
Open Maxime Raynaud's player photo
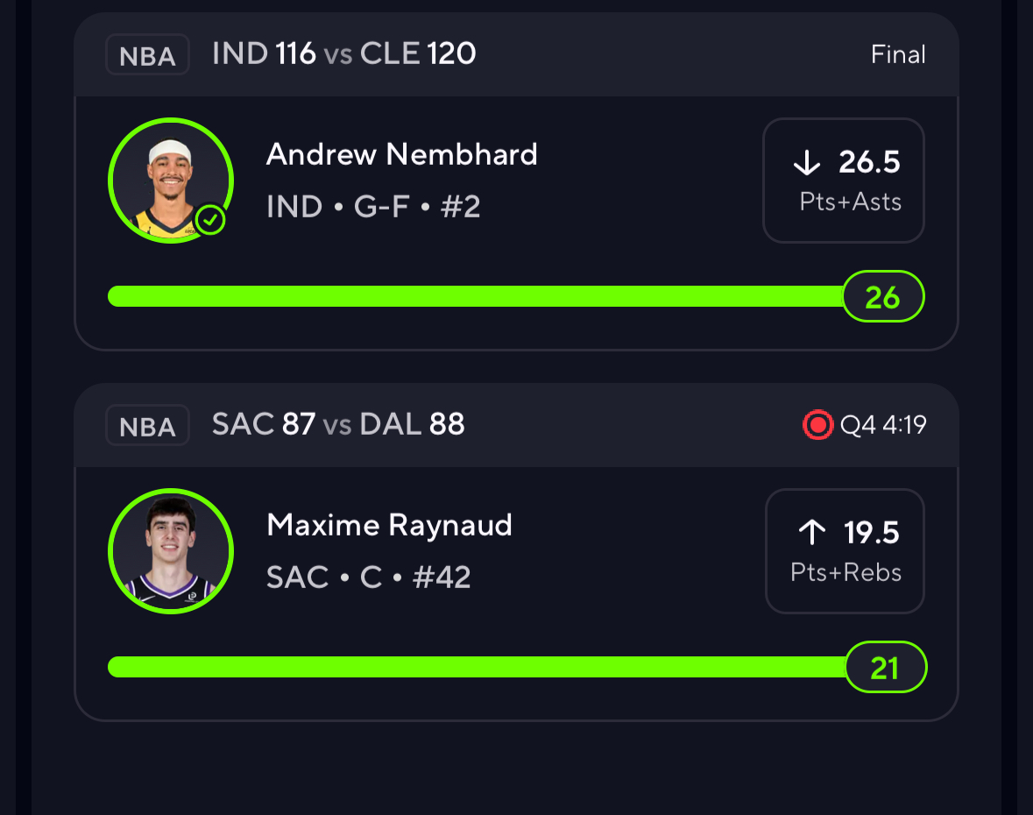coord(170,550)
